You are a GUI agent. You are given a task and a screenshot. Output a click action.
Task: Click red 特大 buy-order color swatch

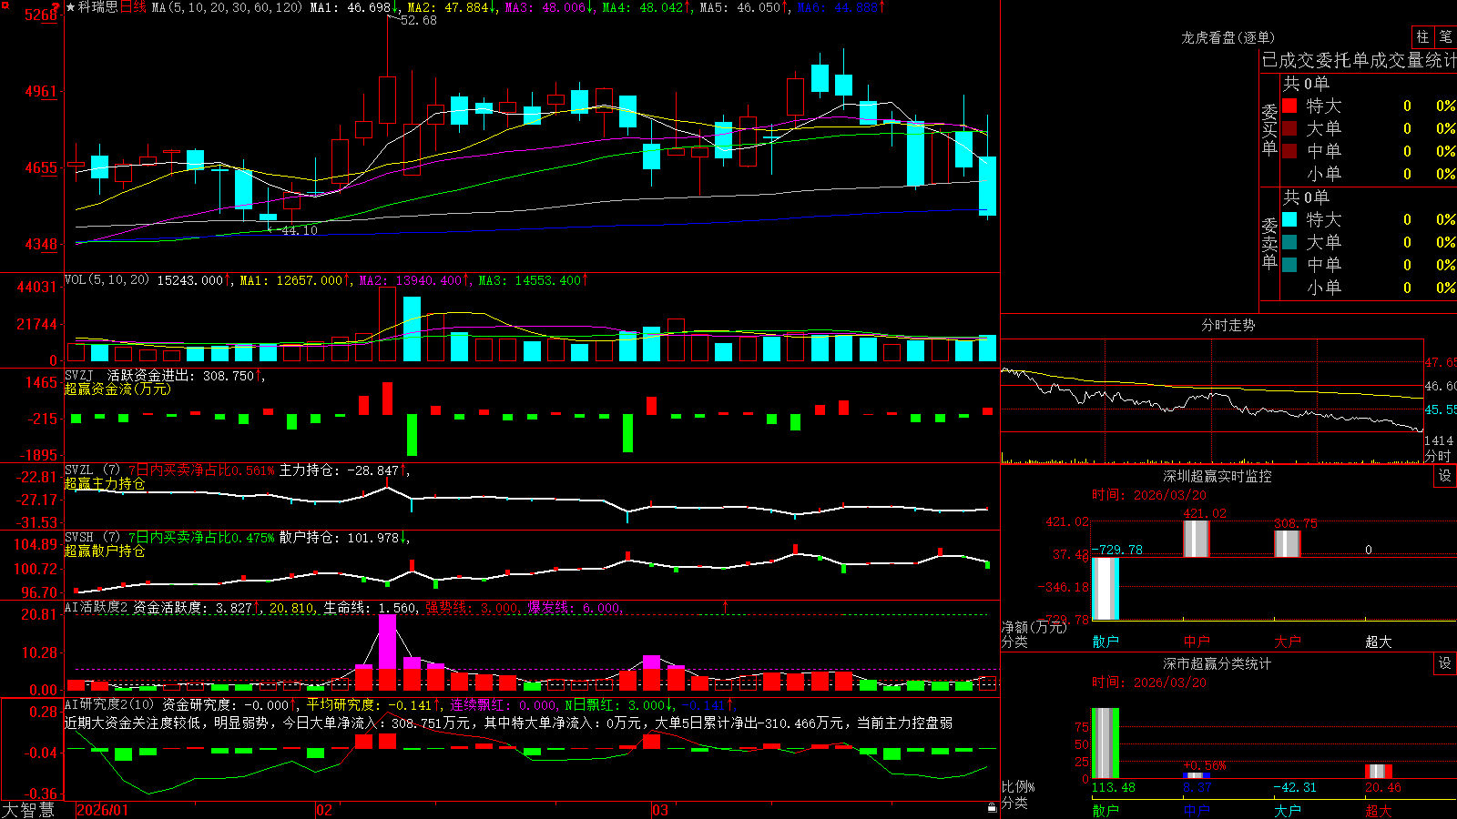1289,106
